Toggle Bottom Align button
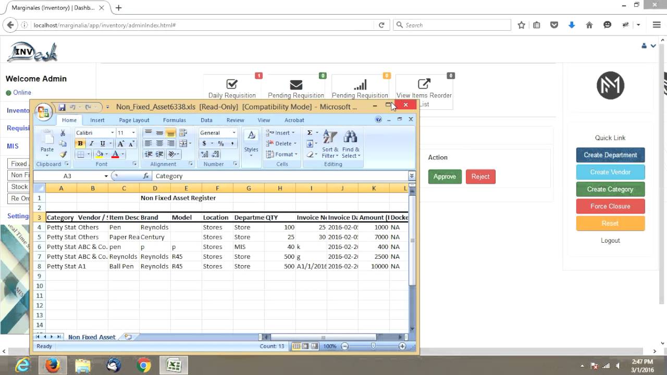667x375 pixels. click(x=171, y=133)
